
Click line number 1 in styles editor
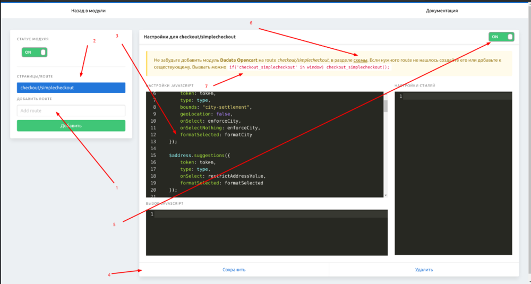point(401,96)
